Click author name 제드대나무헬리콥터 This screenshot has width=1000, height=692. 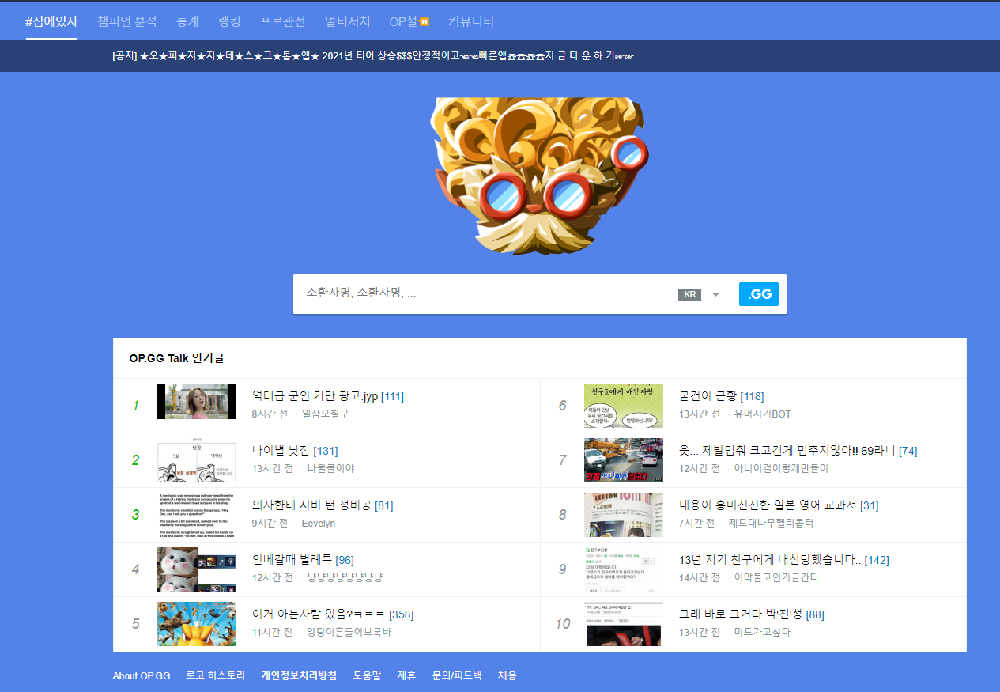pos(771,523)
